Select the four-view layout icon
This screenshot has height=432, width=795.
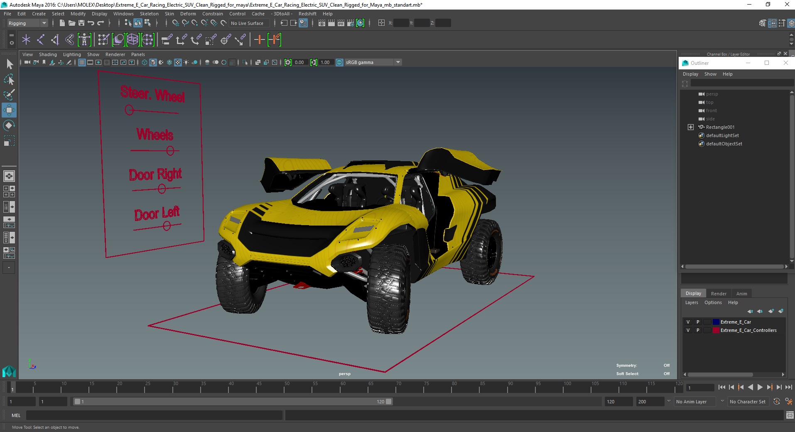[x=9, y=191]
